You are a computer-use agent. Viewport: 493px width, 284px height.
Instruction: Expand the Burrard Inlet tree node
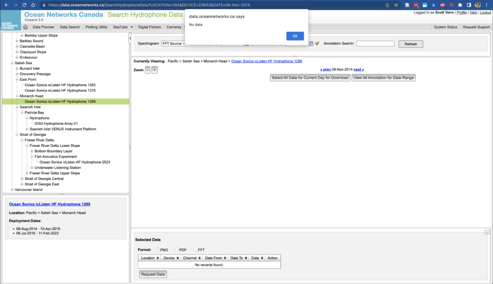click(17, 68)
